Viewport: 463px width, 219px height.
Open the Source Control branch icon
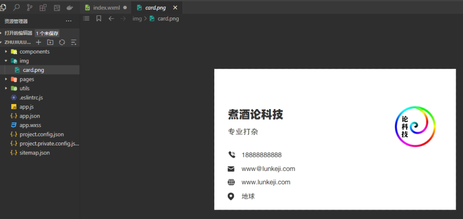tap(30, 8)
